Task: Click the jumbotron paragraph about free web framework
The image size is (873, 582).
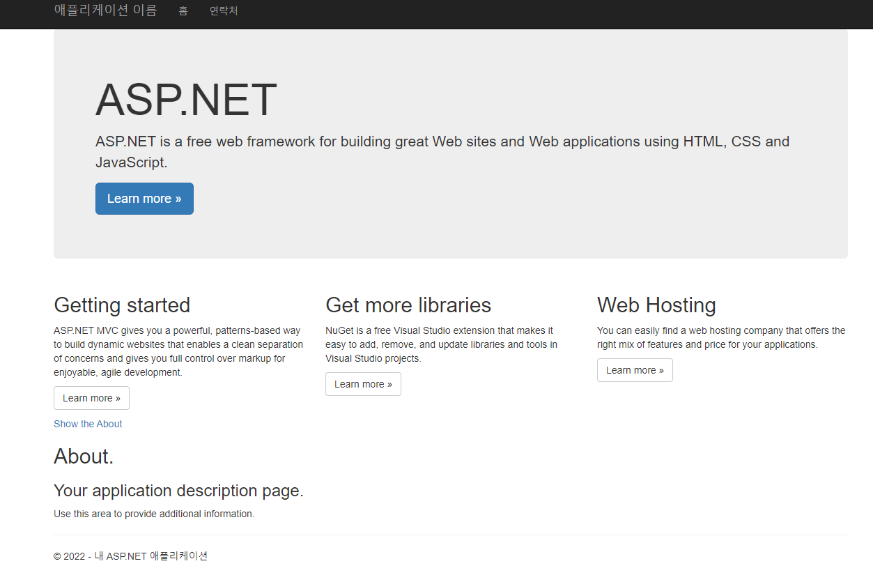Action: coord(442,152)
